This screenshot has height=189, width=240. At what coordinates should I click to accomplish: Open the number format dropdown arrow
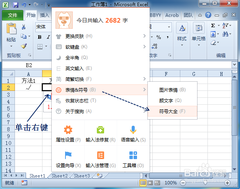pos(169,27)
